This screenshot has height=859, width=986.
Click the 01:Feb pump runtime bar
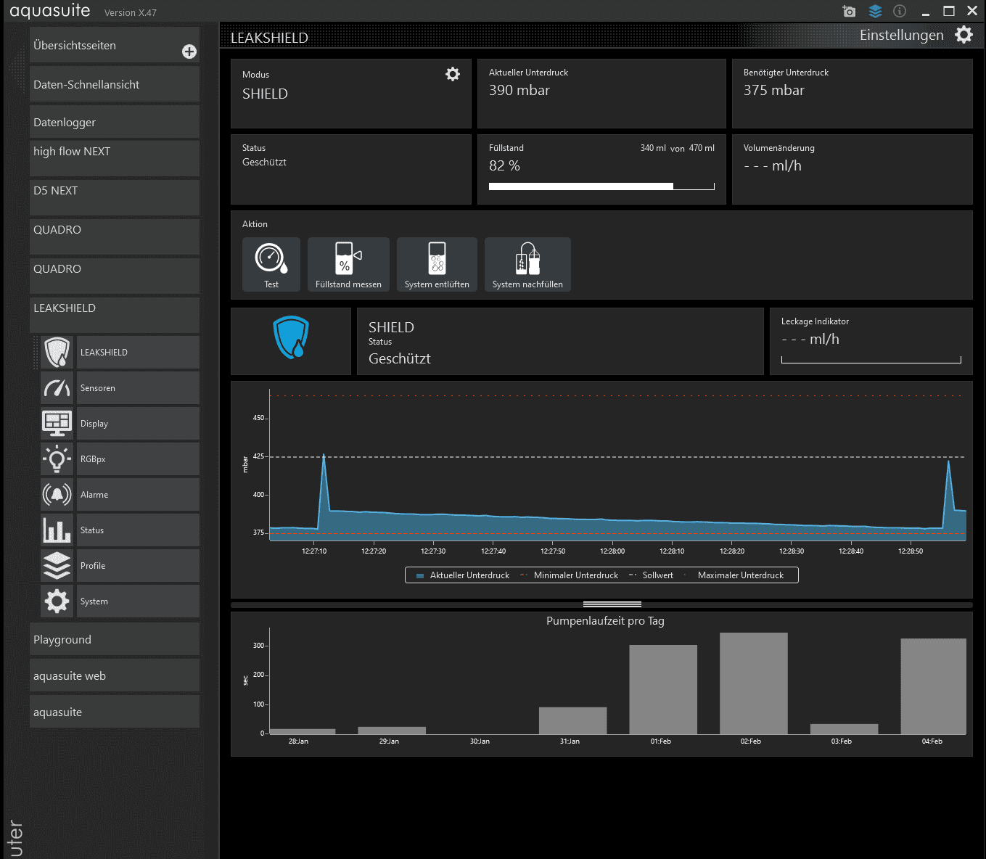(663, 689)
